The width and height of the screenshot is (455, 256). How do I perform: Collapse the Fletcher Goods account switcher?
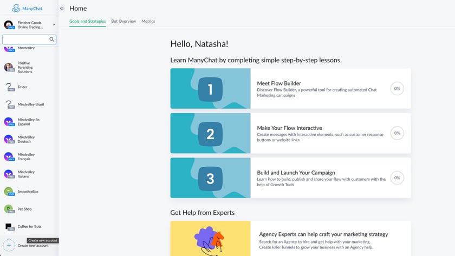point(54,25)
